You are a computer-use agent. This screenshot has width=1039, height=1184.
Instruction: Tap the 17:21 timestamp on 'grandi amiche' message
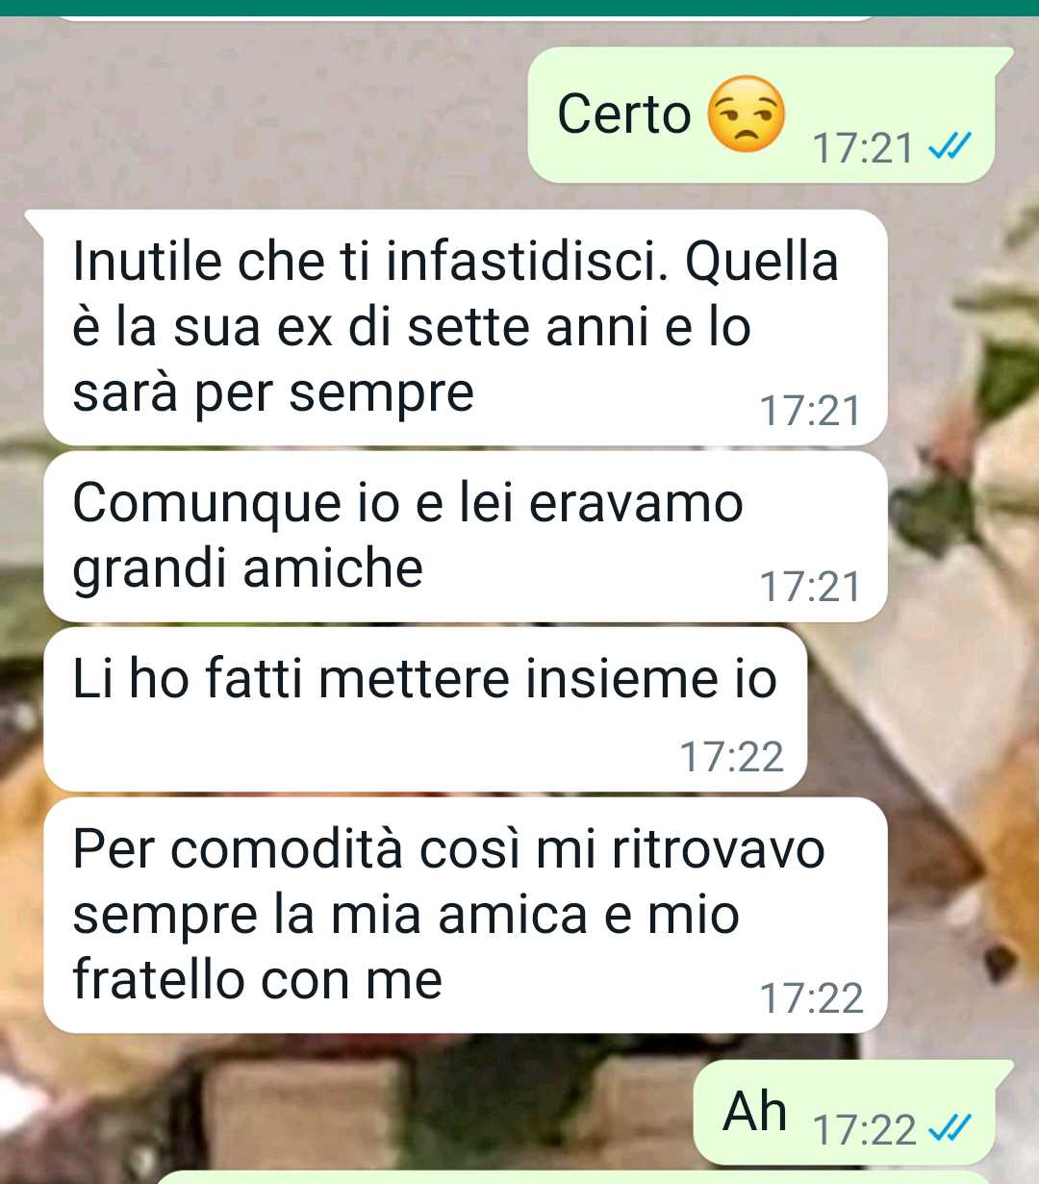click(810, 587)
